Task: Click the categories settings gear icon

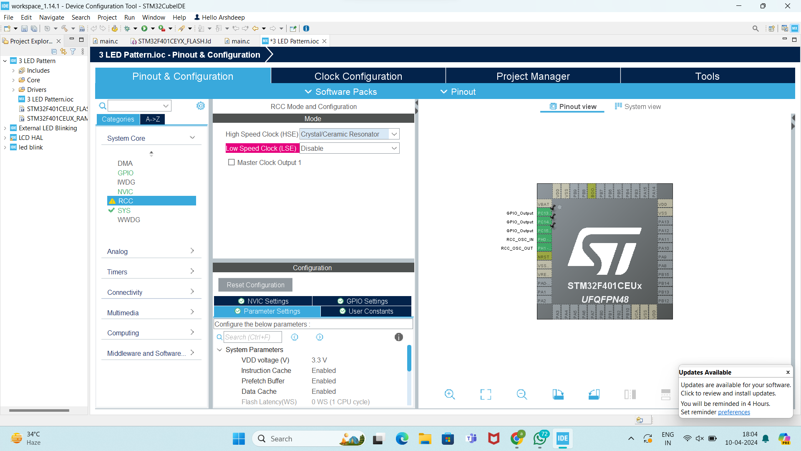Action: (x=201, y=106)
